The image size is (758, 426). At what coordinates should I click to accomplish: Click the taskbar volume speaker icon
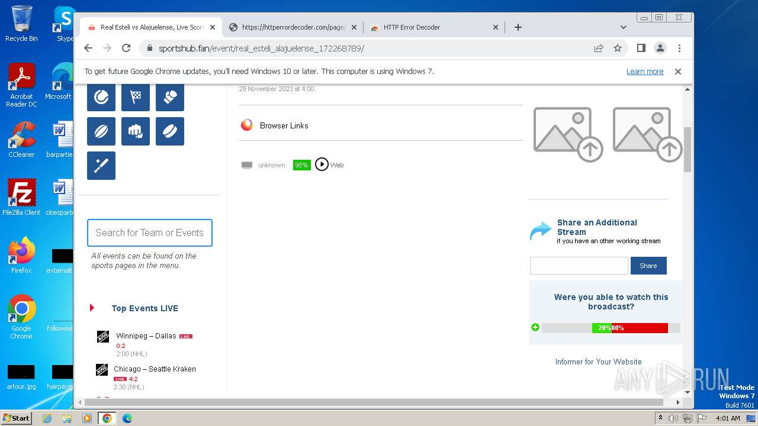coord(673,418)
